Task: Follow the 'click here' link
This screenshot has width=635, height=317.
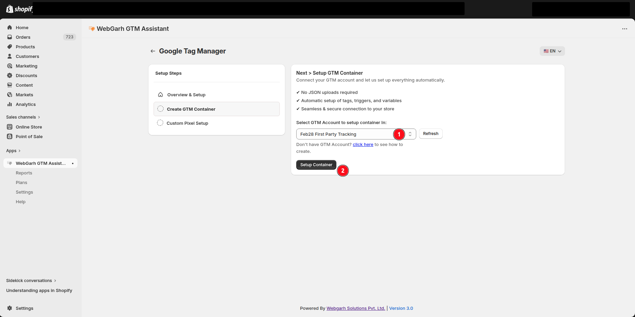Action: click(363, 145)
